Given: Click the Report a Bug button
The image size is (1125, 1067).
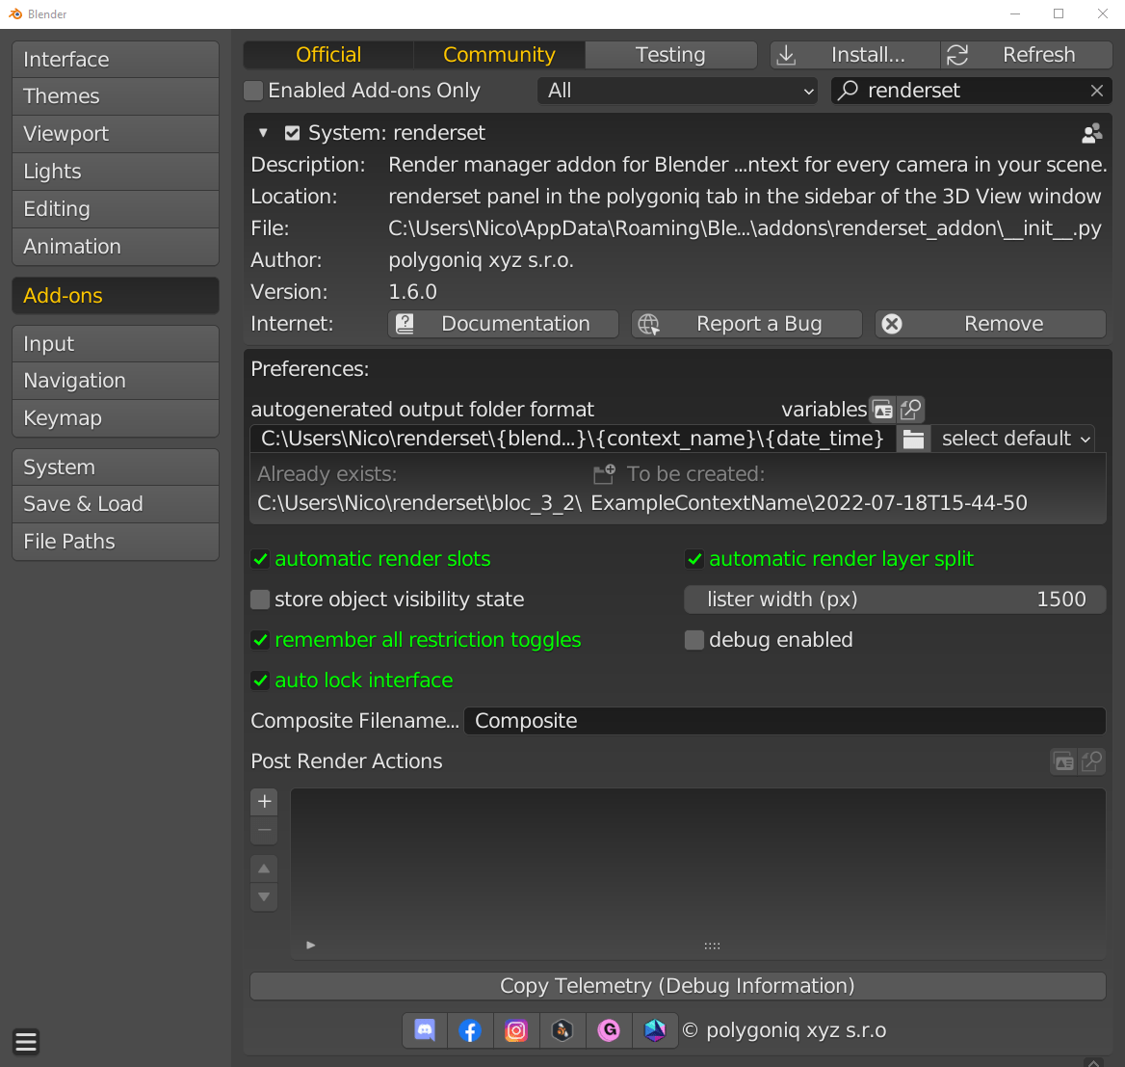Looking at the screenshot, I should [746, 324].
